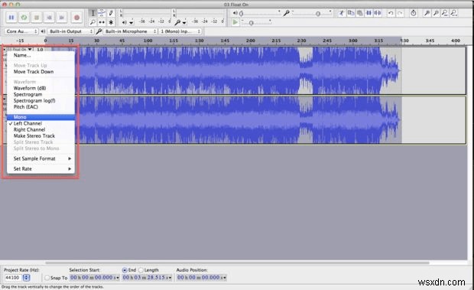The width and height of the screenshot is (474, 290).
Task: Click the Fit Project zoom icon
Action: point(454,13)
